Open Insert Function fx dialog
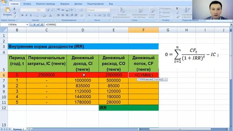The width and height of the screenshot is (233, 131). 42,24
